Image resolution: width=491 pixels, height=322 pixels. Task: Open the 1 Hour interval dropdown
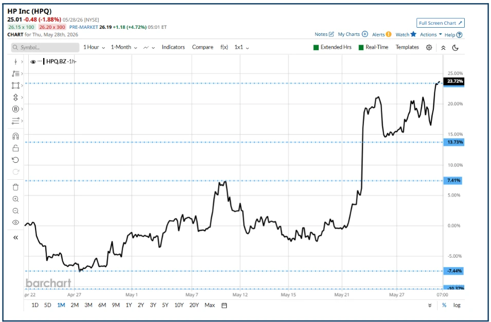[94, 47]
